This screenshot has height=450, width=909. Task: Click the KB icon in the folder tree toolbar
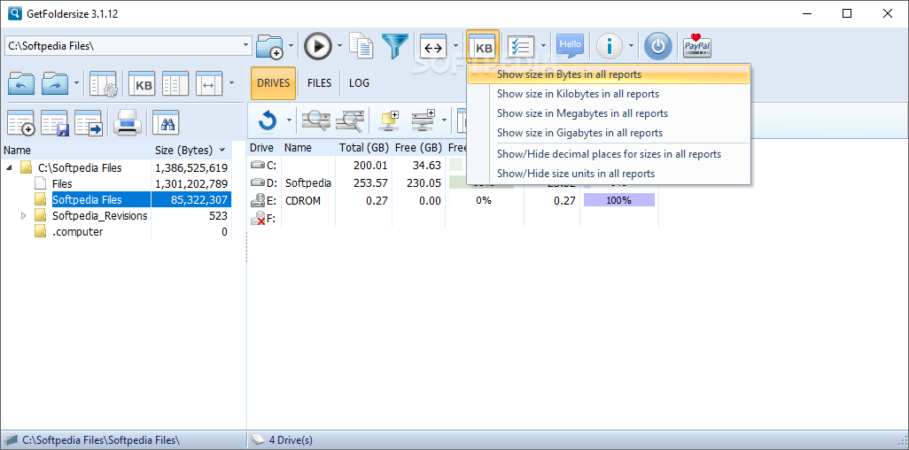tap(142, 83)
